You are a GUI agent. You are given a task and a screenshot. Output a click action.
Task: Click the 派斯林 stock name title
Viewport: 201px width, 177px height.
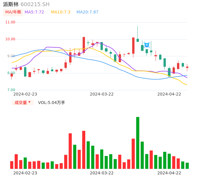[x=11, y=4]
